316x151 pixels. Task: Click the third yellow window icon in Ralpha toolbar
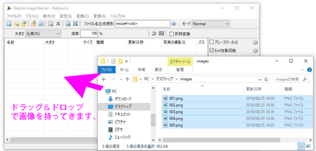[23, 24]
